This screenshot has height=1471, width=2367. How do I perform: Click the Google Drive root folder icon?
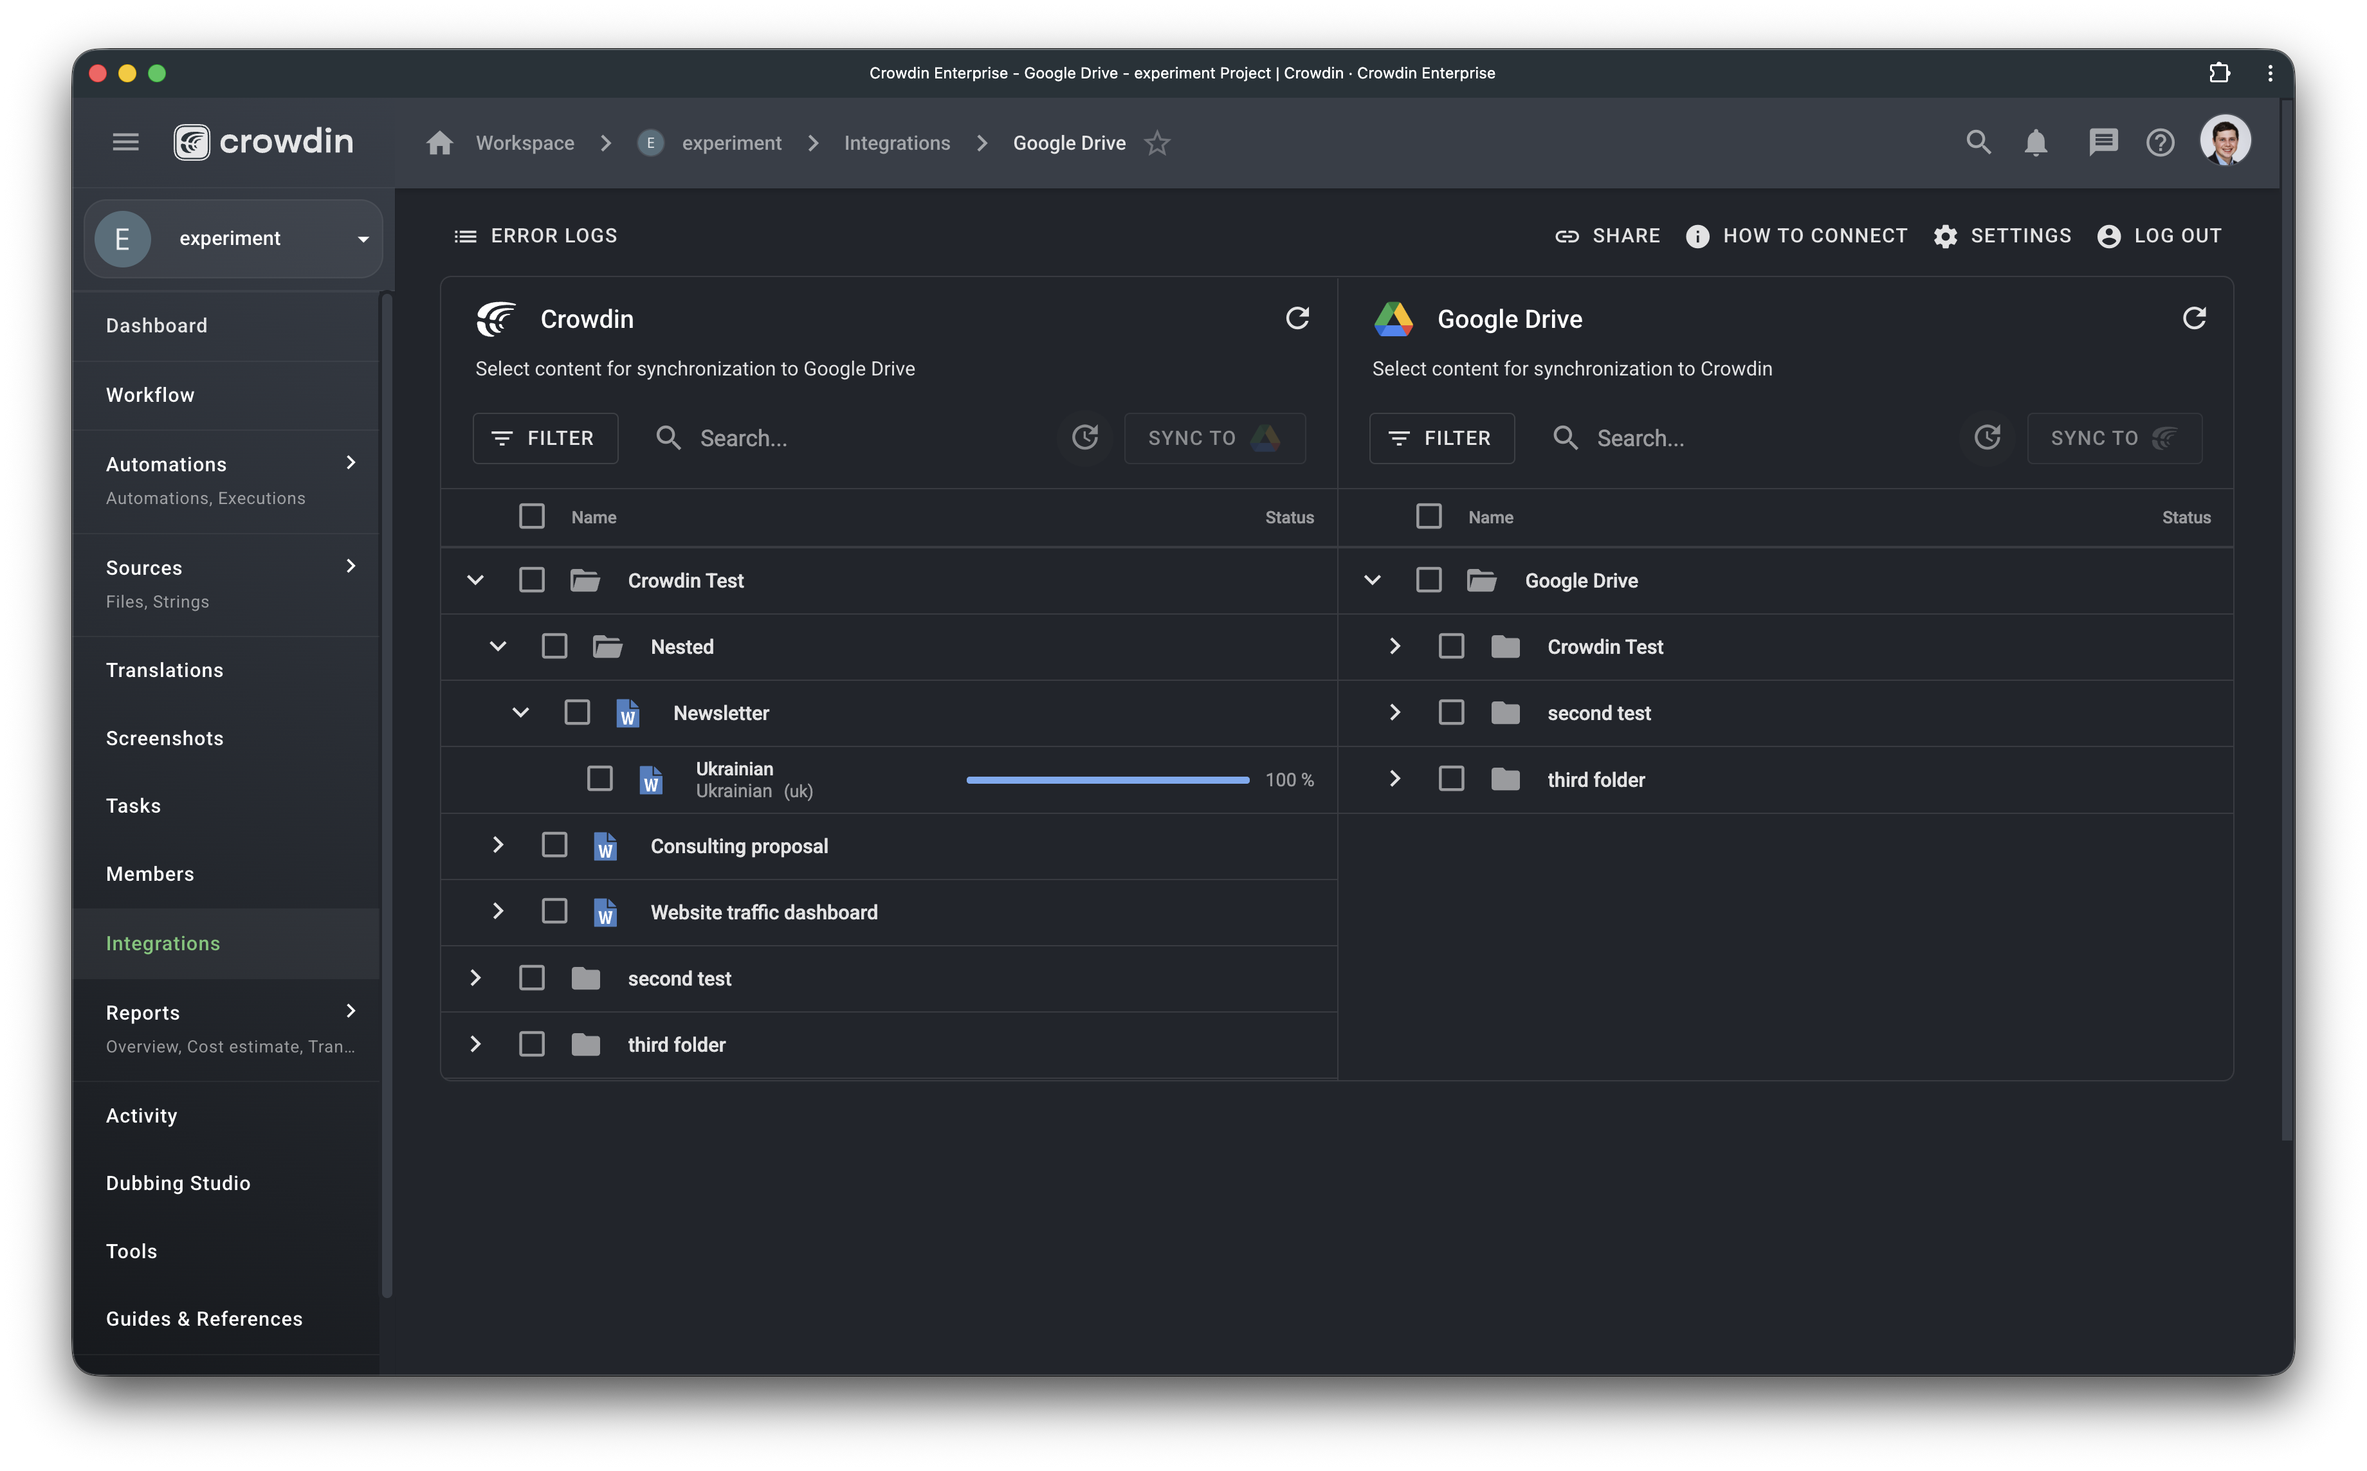pos(1481,581)
